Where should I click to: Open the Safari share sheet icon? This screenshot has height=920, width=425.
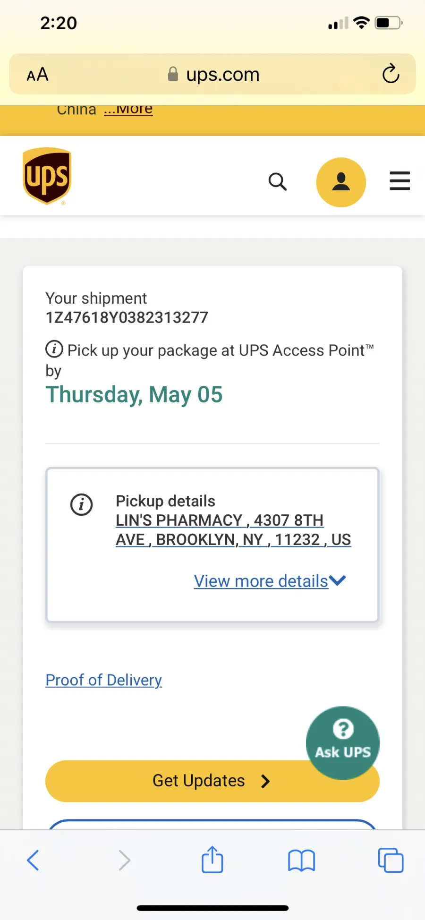point(212,859)
